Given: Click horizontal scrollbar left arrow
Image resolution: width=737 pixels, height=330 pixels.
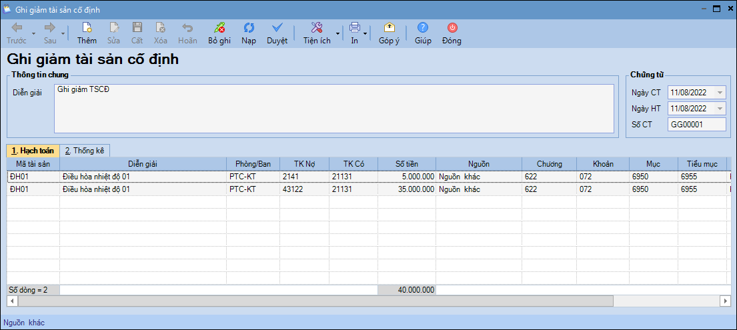Looking at the screenshot, I should [12, 301].
